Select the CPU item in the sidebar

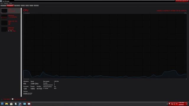point(11,11)
